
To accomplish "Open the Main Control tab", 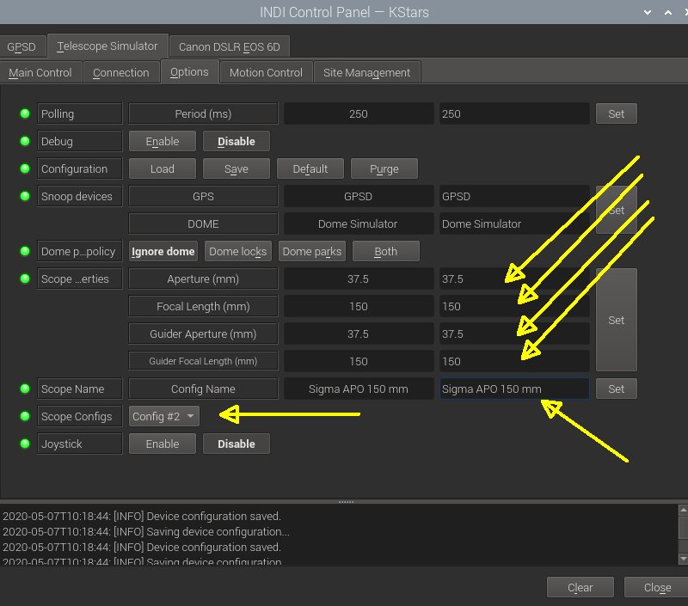I will pos(40,72).
